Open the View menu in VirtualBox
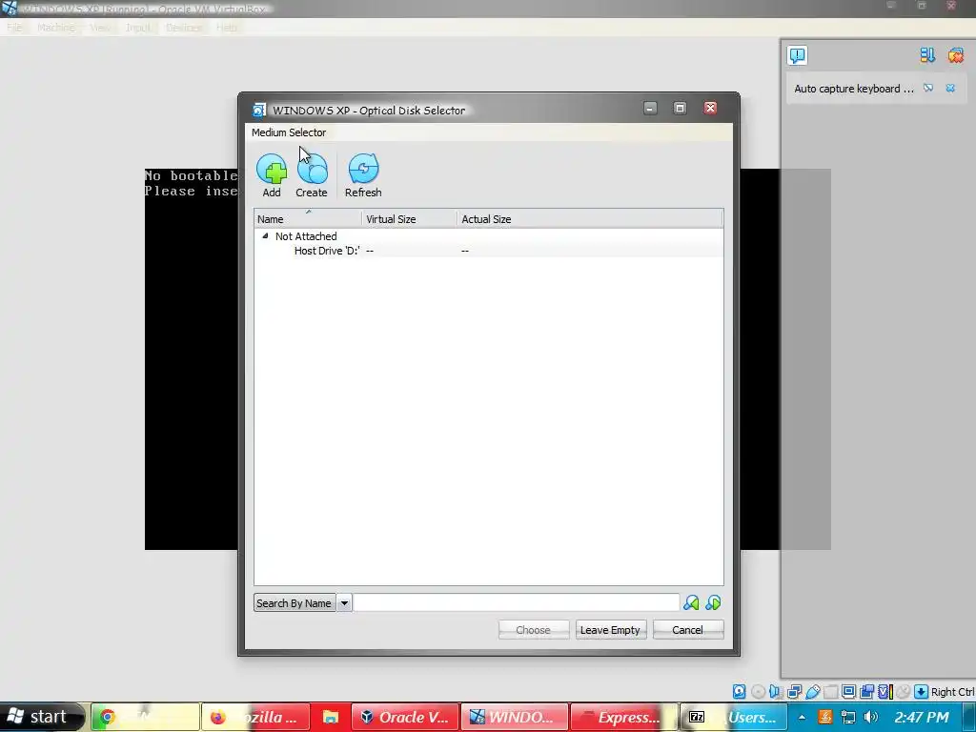 tap(99, 28)
